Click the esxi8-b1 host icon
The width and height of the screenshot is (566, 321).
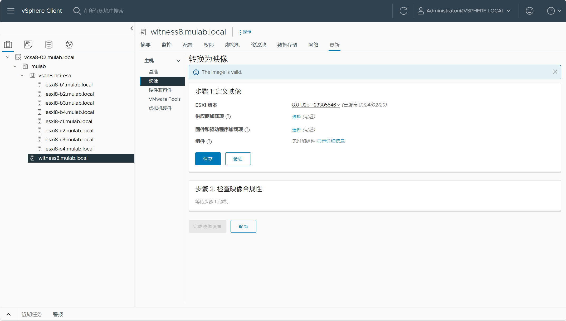tap(40, 85)
